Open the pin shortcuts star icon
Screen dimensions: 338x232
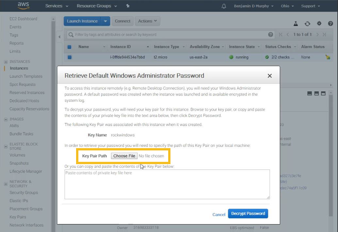[x=128, y=6]
